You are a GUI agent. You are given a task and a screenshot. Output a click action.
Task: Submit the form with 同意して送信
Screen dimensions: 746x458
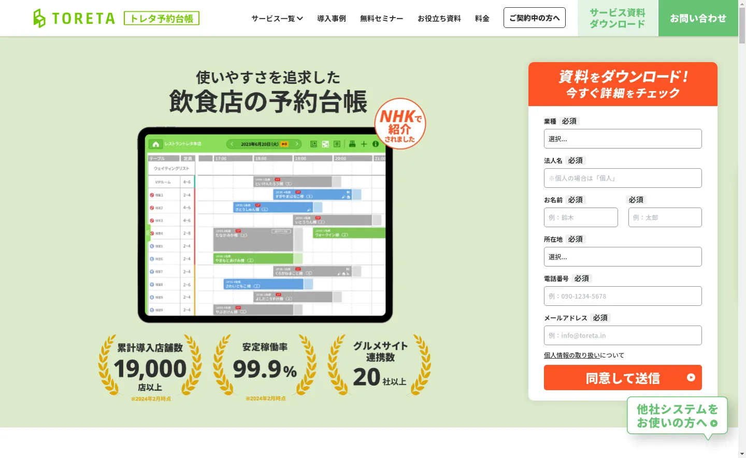click(623, 377)
